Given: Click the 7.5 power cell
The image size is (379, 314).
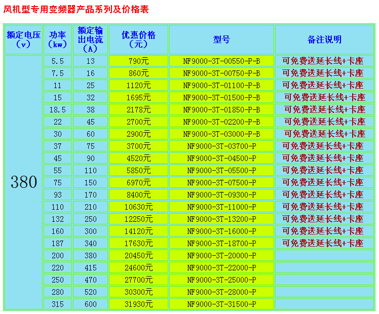Looking at the screenshot, I should 58,73.
